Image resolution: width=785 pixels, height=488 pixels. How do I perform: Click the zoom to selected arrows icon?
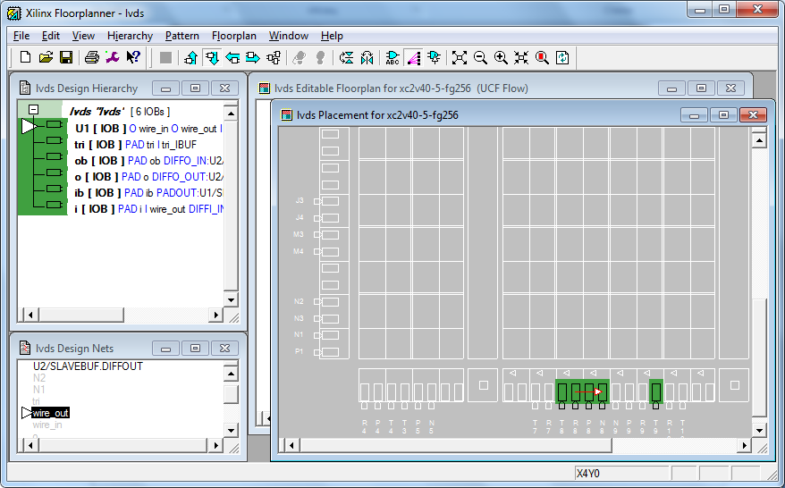pyautogui.click(x=521, y=57)
